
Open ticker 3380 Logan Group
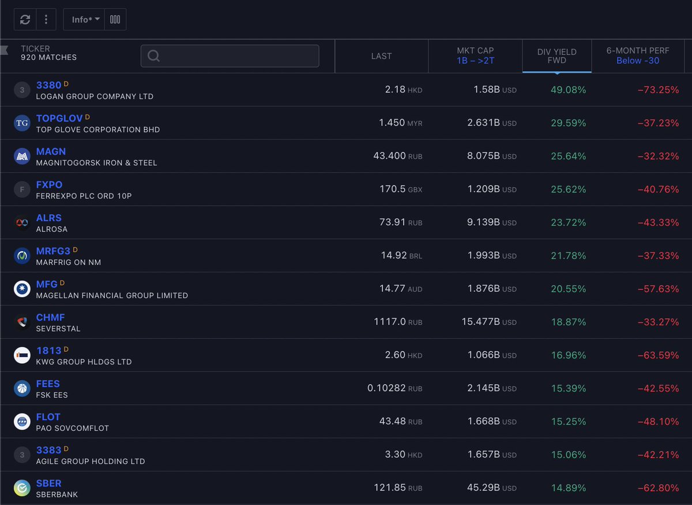click(48, 85)
